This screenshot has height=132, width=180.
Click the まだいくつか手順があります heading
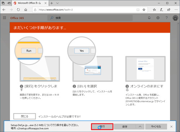tap(40, 28)
